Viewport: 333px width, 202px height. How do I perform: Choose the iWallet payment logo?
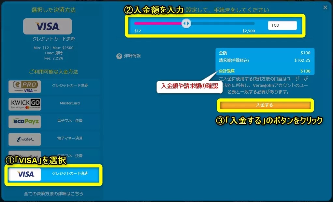(x=25, y=139)
